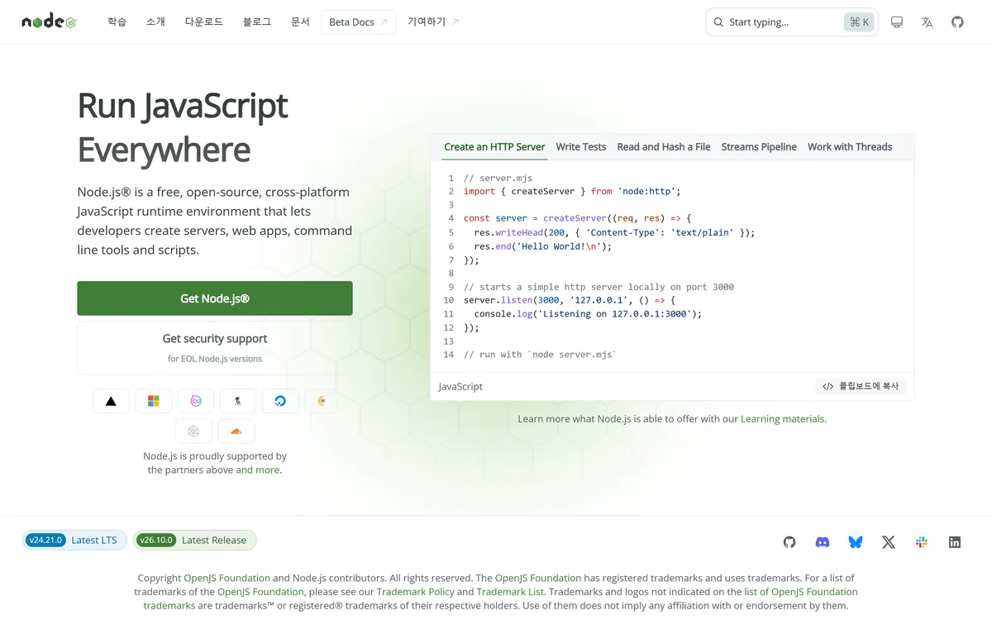Click the Get security support button
The height and width of the screenshot is (620, 992).
(215, 348)
